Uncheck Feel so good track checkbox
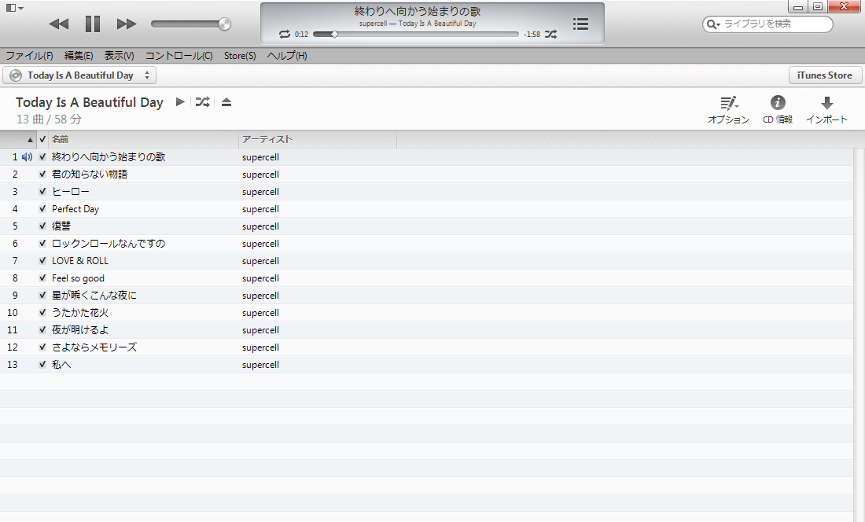 [42, 278]
